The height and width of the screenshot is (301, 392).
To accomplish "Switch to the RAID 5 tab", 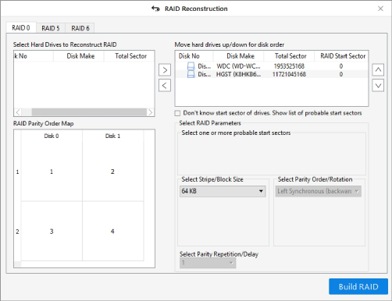I will point(51,28).
